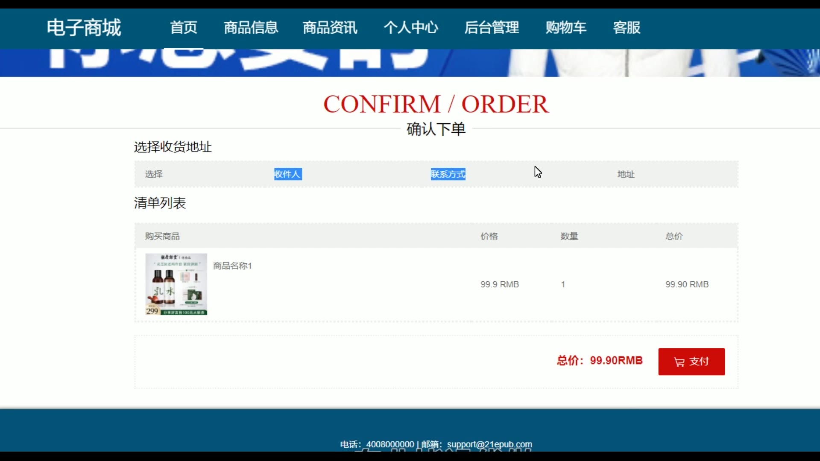Select the highlighted 收件人 column header

(x=287, y=174)
